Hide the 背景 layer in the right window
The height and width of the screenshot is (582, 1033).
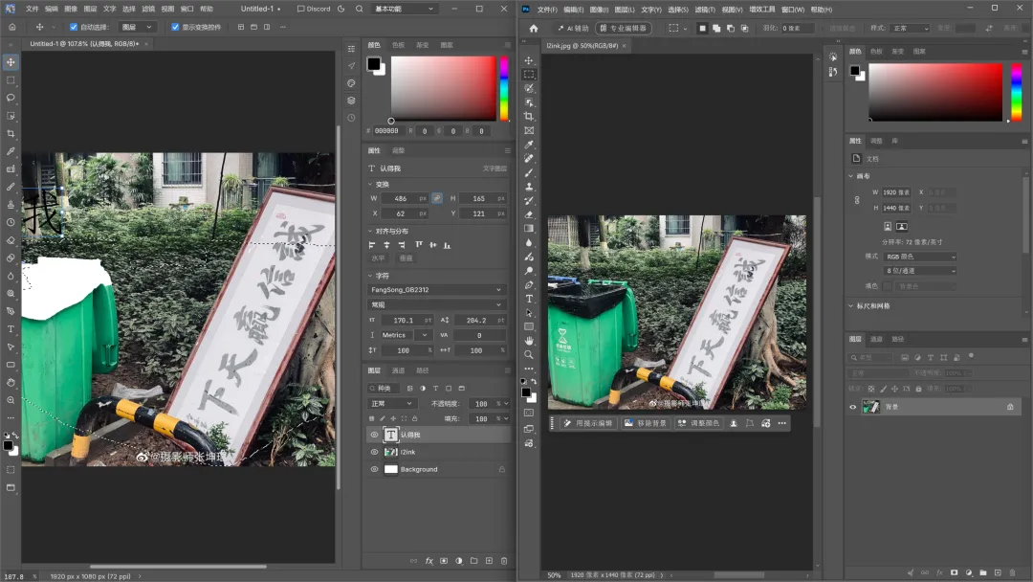(x=852, y=408)
